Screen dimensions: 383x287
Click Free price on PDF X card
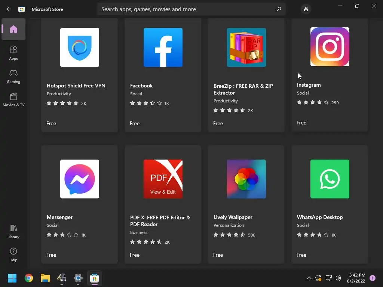point(135,255)
